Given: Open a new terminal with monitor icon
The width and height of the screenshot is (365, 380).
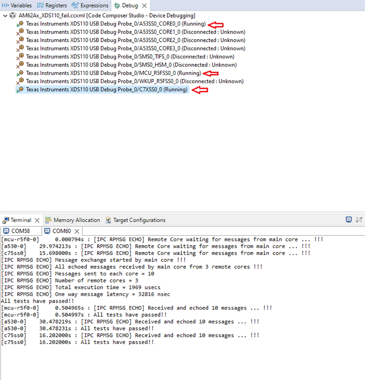Looking at the screenshot, I should coord(349,220).
